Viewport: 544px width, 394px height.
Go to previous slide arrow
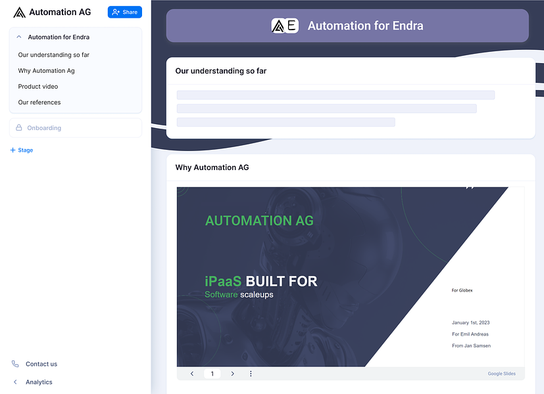click(192, 374)
